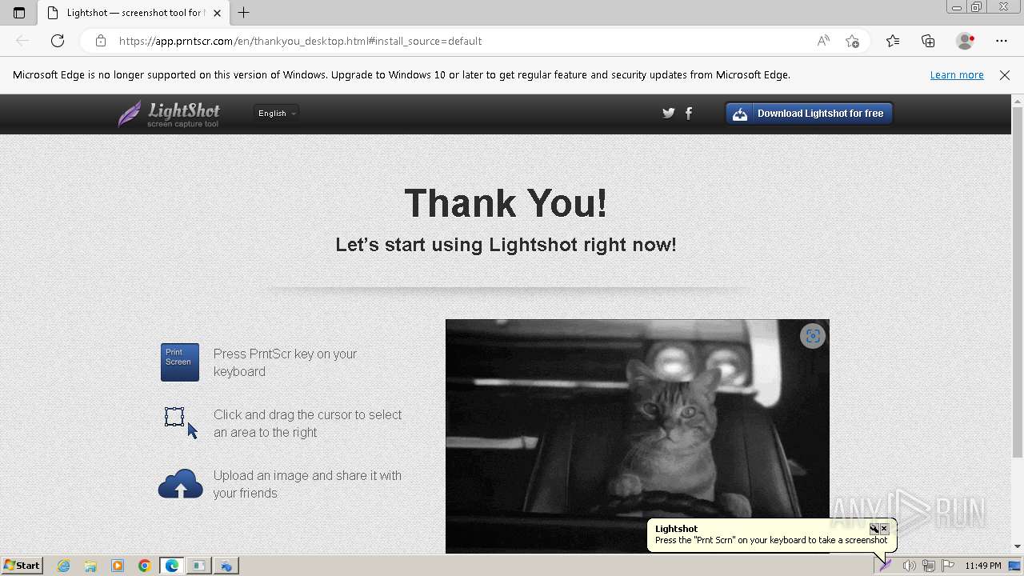The height and width of the screenshot is (576, 1024).
Task: Click the visual search icon on cat image
Action: click(812, 336)
